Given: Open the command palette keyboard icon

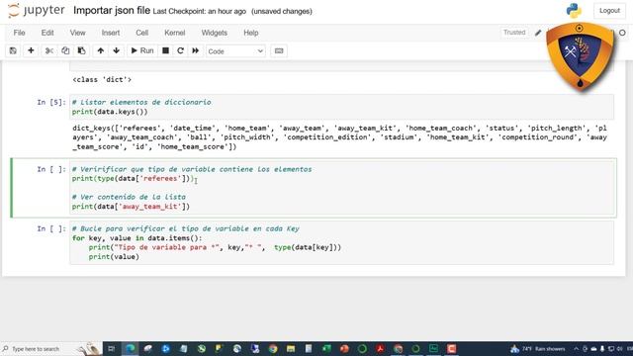Looking at the screenshot, I should pos(279,50).
